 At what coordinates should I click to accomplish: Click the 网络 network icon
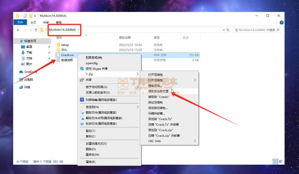click(x=21, y=87)
